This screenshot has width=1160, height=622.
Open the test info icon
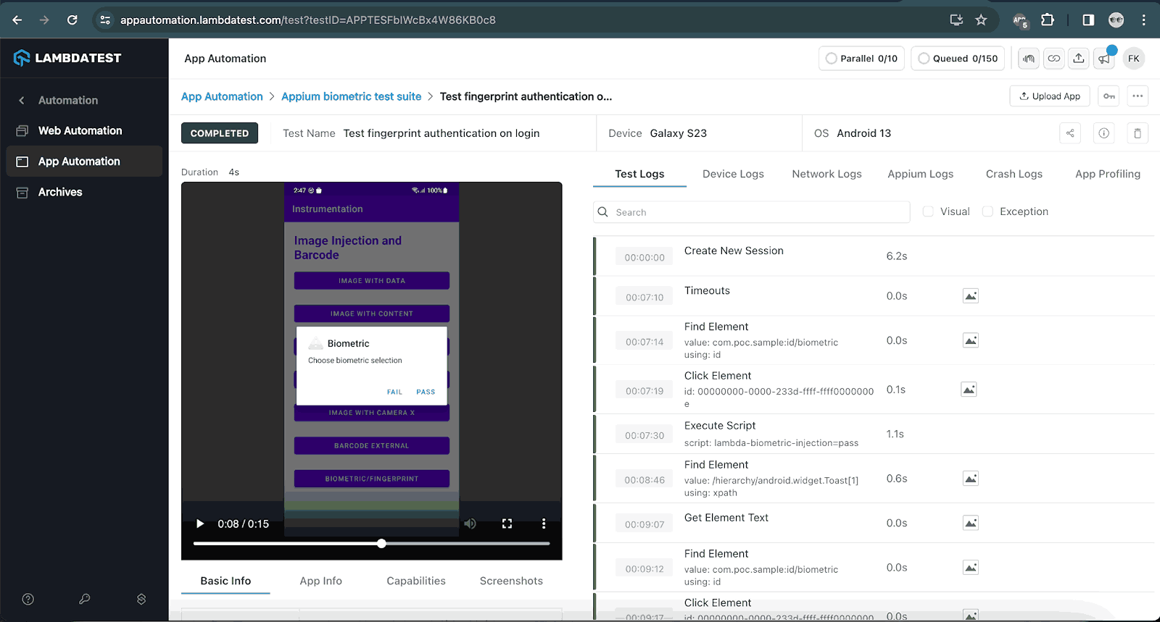[x=1103, y=133]
